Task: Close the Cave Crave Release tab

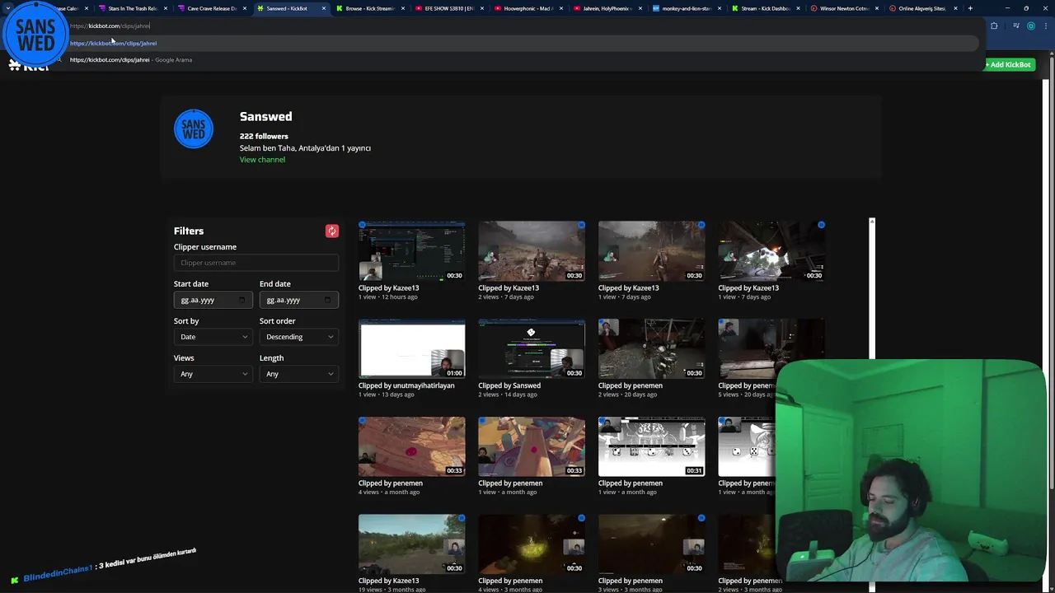Action: pos(245,8)
